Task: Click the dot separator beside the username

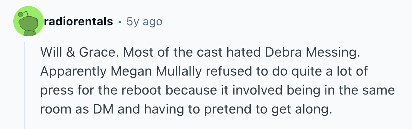Action: (119, 22)
